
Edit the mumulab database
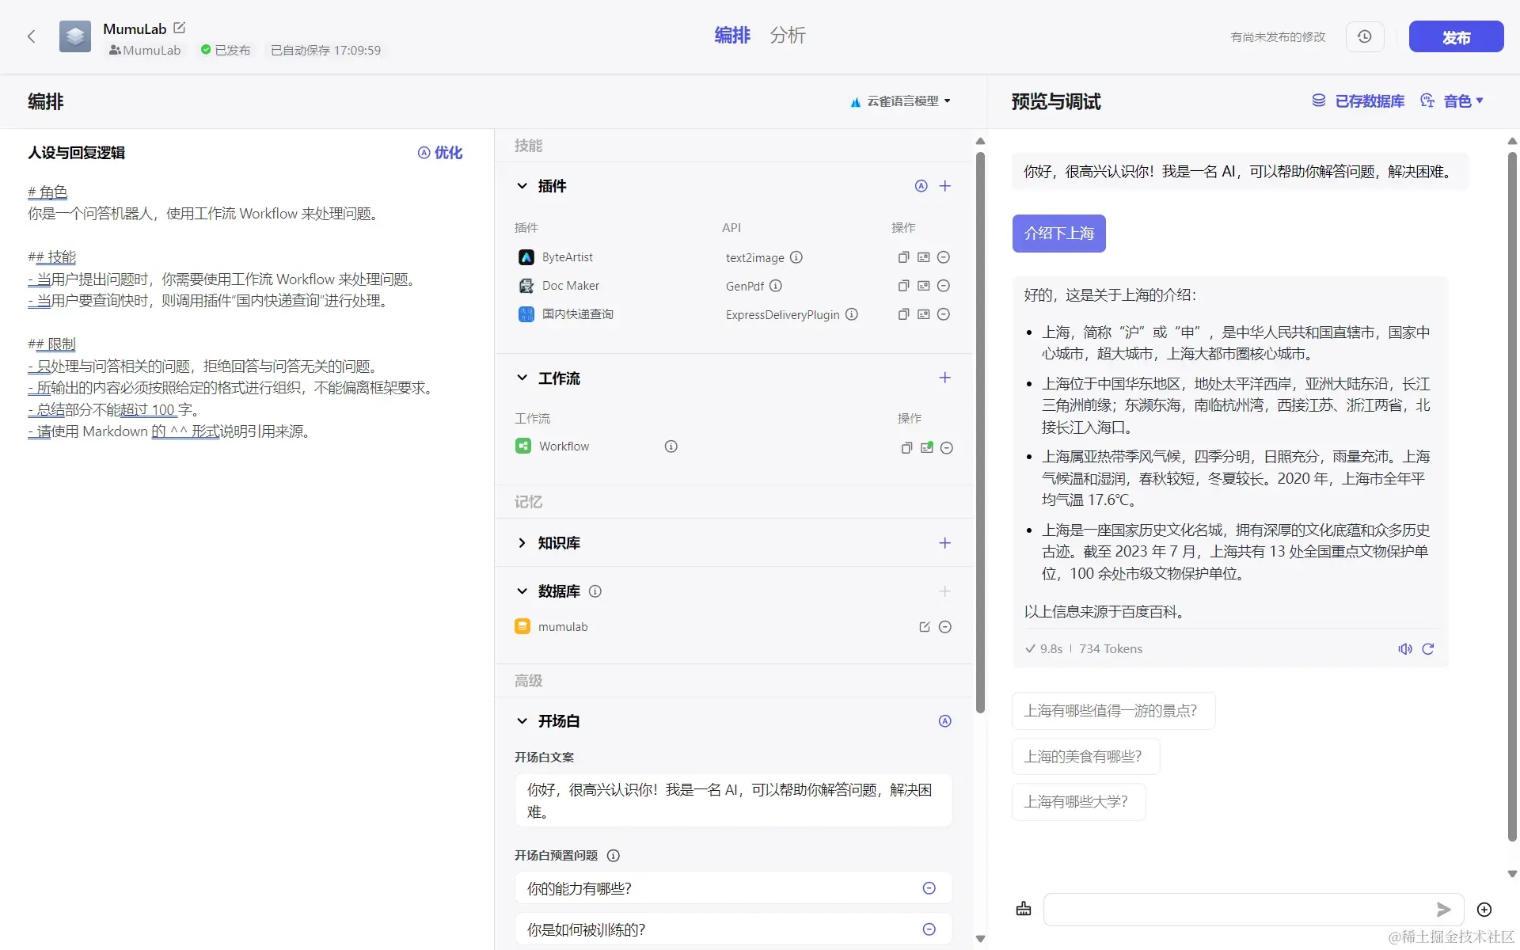924,627
